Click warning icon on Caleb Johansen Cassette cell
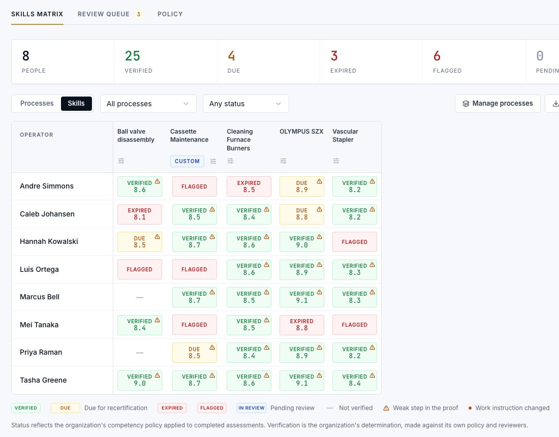Viewport: 559px width, 437px height. tap(212, 209)
